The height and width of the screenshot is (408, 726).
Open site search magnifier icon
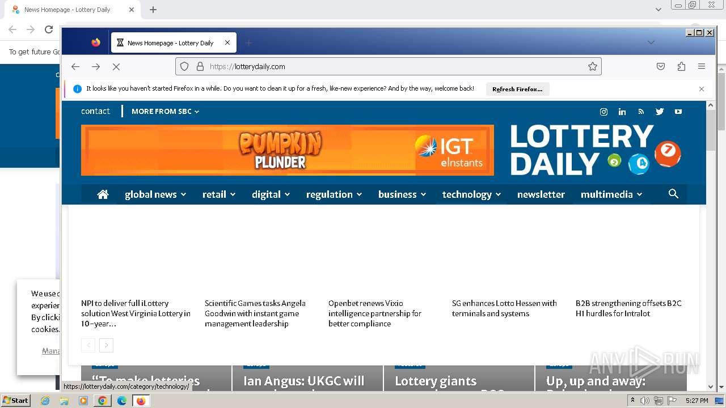(x=673, y=194)
